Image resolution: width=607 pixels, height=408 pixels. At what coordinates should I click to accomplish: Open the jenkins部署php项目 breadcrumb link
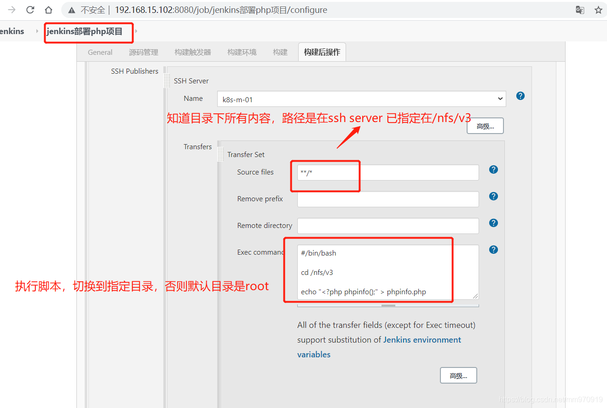(85, 31)
